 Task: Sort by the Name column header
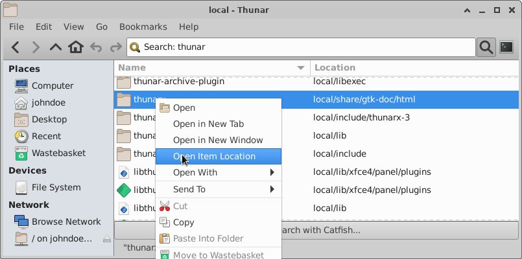tap(212, 68)
